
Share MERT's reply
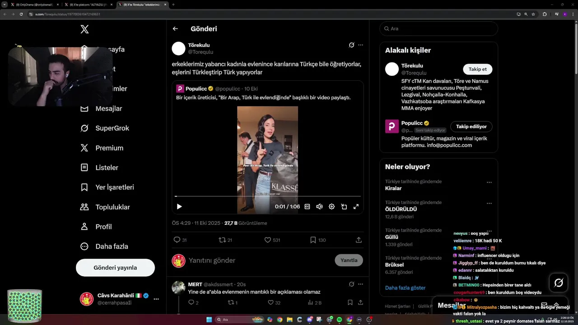coord(360,302)
